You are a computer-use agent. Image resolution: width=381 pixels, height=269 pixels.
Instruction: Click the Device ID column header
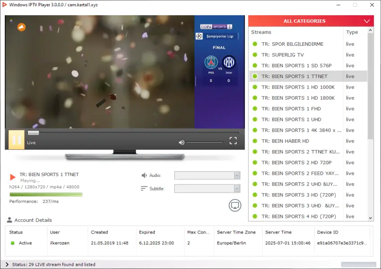328,232
